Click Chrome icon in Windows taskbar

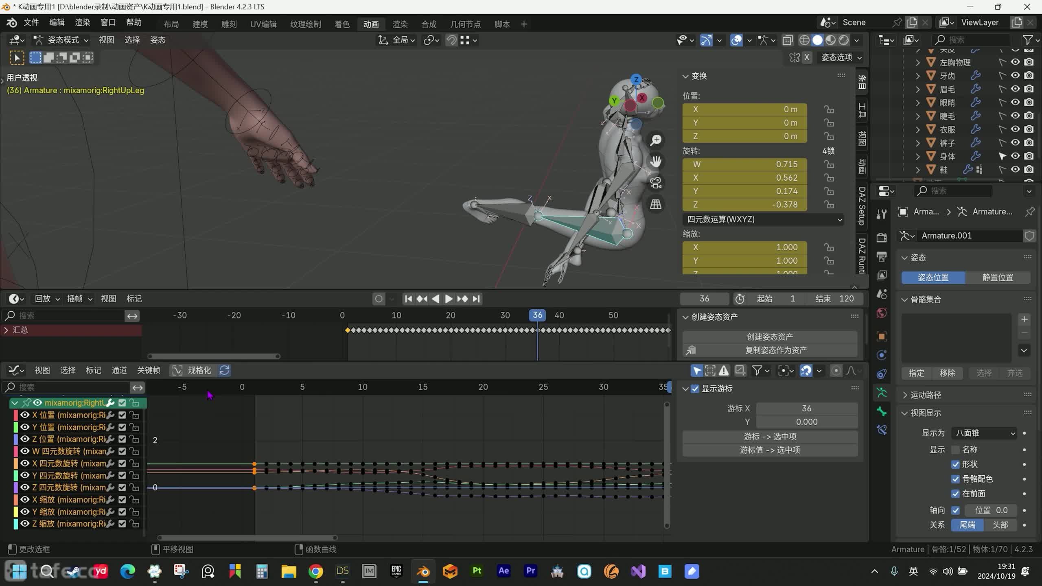[315, 572]
